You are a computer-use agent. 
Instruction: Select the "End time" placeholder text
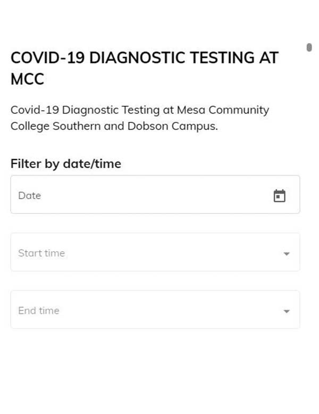[x=39, y=311]
